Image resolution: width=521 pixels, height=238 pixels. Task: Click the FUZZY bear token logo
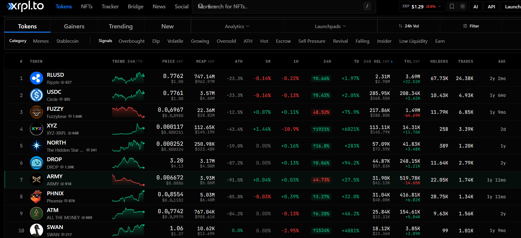[x=37, y=112]
